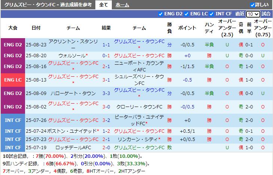Viewport: 273px width, 175px height.
Task: Click the 2-1 result on 25-08-16
Action: pyautogui.click(x=106, y=66)
